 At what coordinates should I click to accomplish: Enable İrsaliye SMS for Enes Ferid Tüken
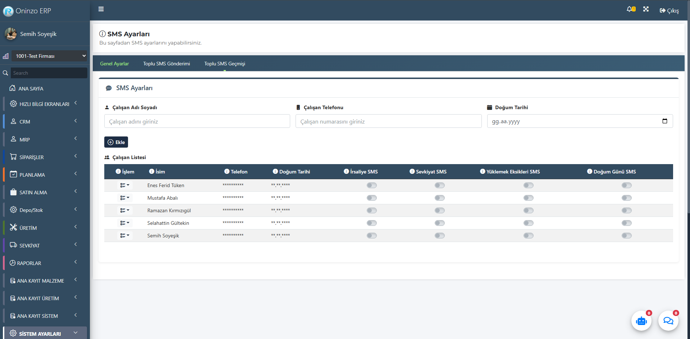371,185
